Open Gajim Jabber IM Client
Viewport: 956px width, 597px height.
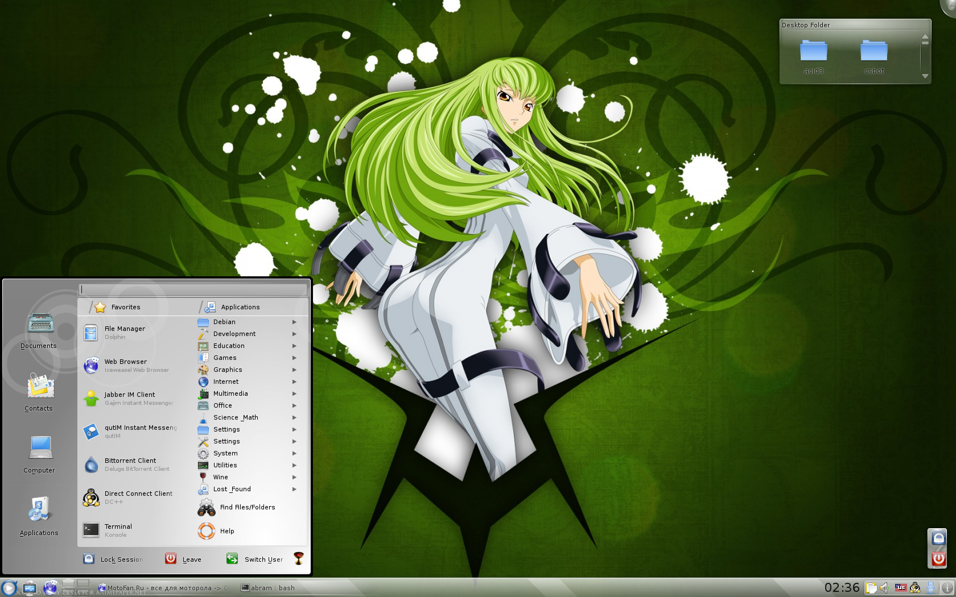coord(135,399)
